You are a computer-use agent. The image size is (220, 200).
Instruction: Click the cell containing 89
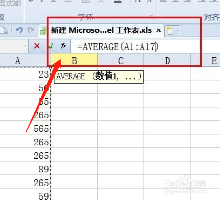point(25,168)
